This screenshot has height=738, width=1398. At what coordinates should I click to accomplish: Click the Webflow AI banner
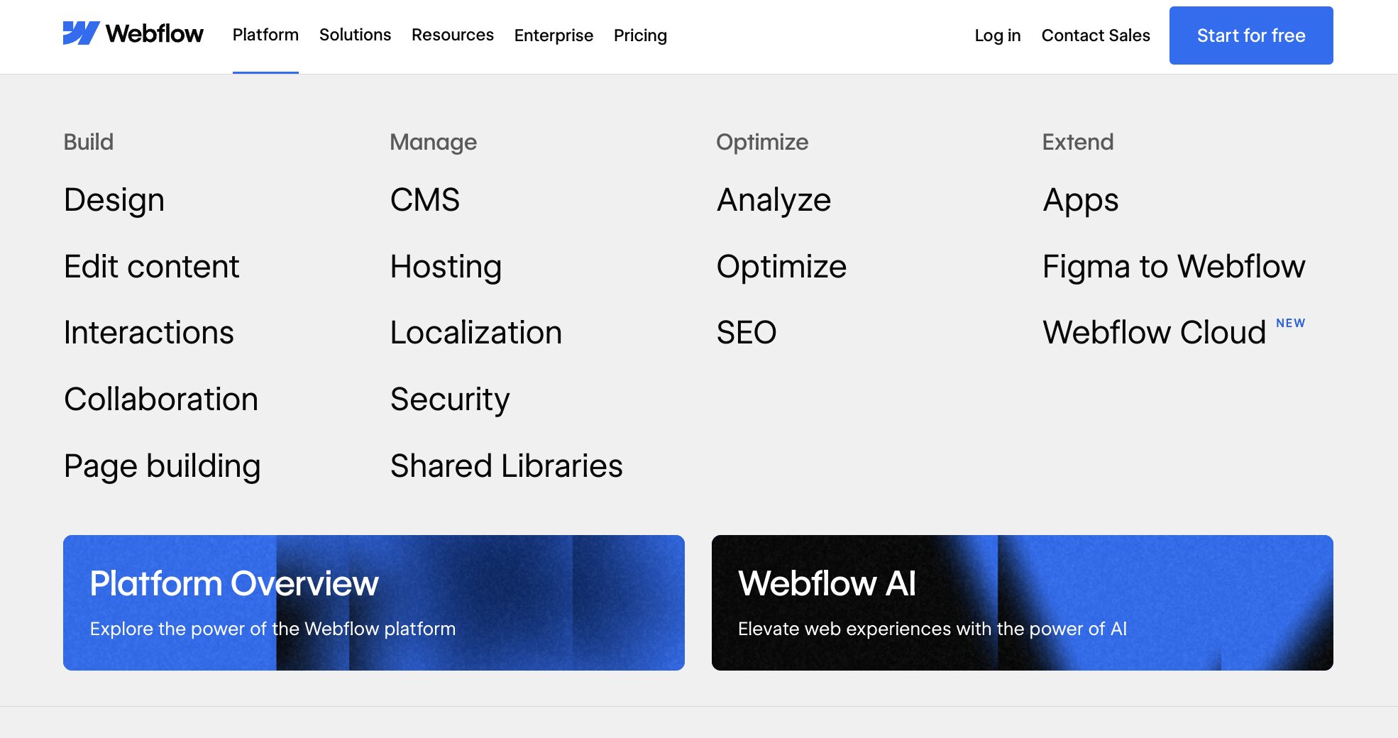click(1022, 602)
